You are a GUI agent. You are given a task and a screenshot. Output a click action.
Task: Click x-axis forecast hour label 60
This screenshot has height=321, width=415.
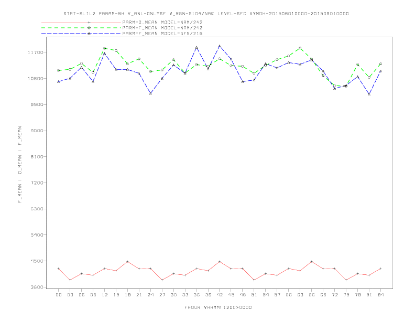[289, 295]
